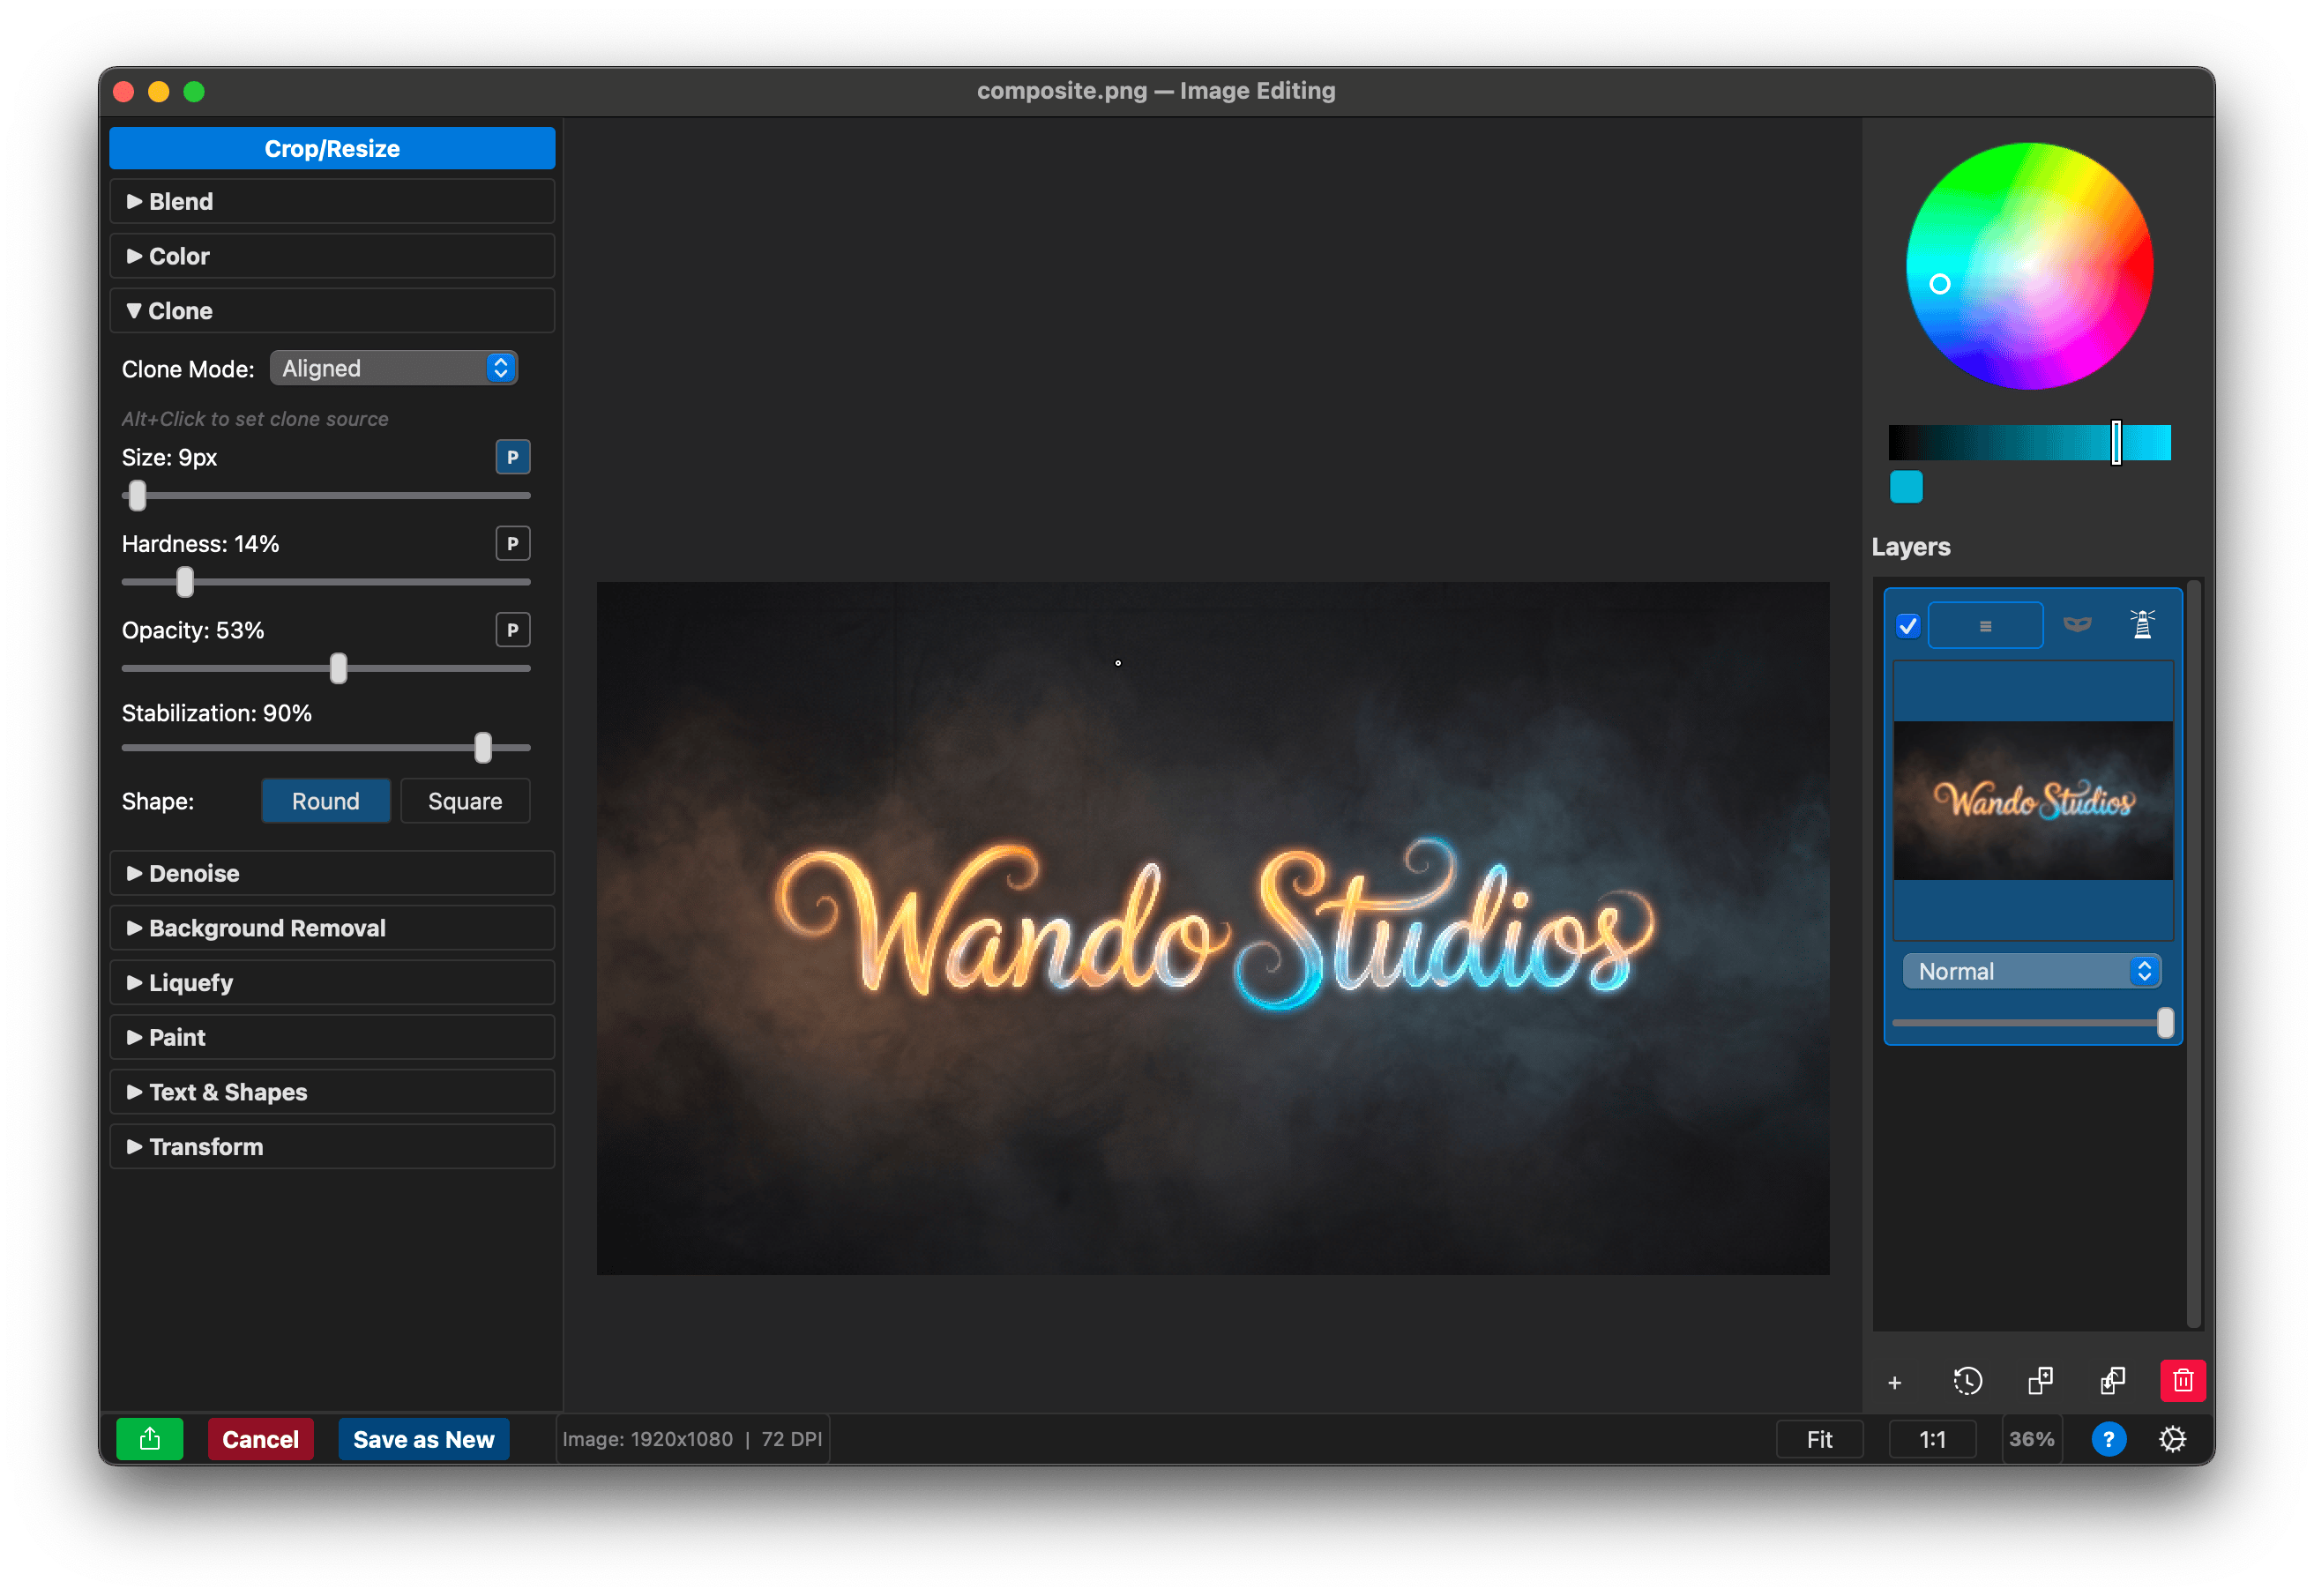
Task: Open settings with the gear icon
Action: pos(2172,1439)
